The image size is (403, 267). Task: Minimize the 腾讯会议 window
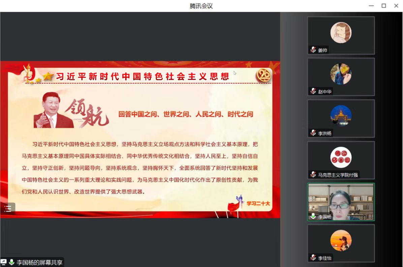[371, 6]
